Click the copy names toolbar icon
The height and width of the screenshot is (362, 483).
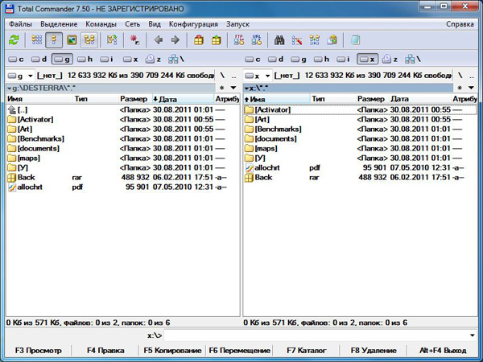(x=332, y=40)
